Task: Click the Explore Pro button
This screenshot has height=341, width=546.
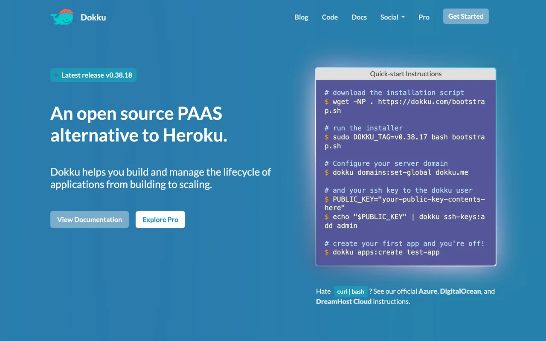Action: point(160,220)
